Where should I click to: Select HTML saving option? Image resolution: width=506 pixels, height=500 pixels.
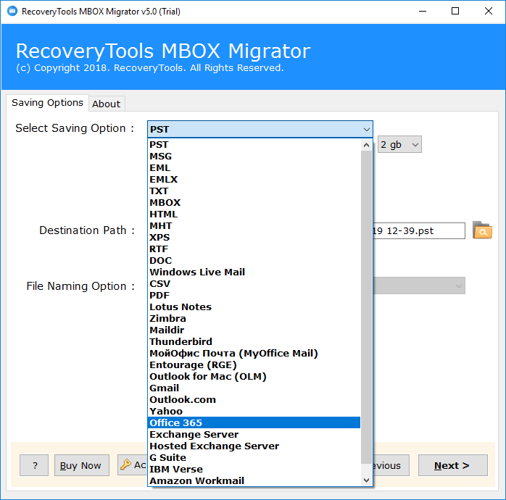[x=254, y=214]
